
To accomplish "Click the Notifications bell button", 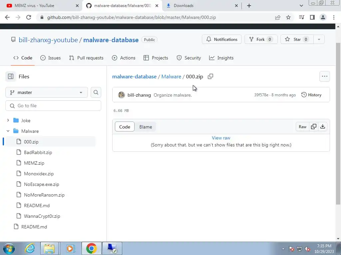I will 221,39.
